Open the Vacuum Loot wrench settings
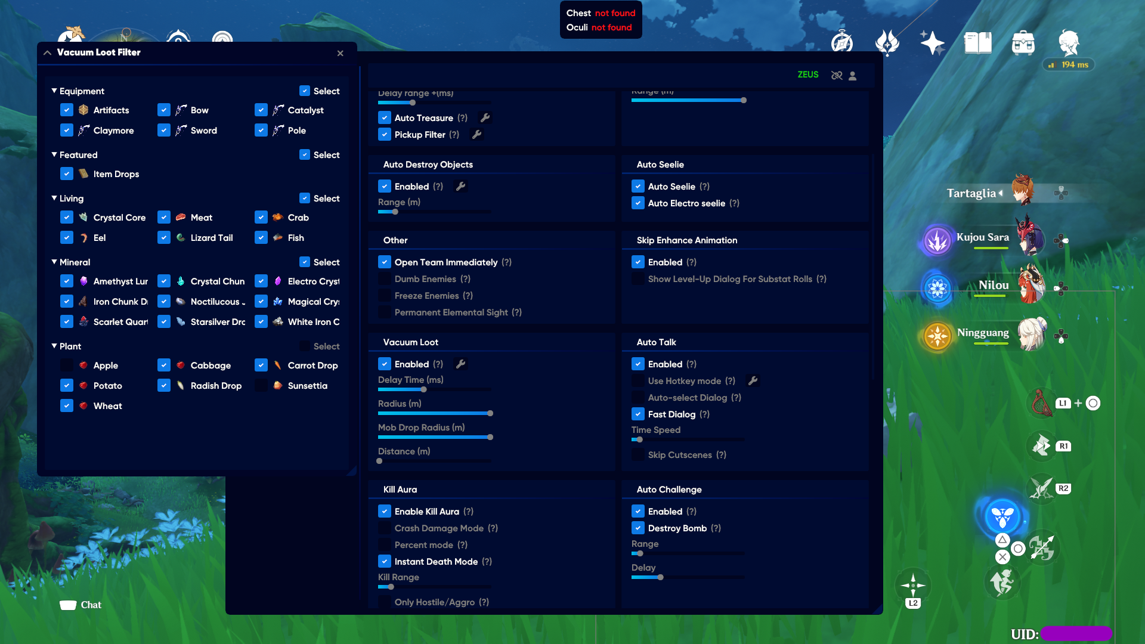The image size is (1145, 644). click(x=460, y=364)
